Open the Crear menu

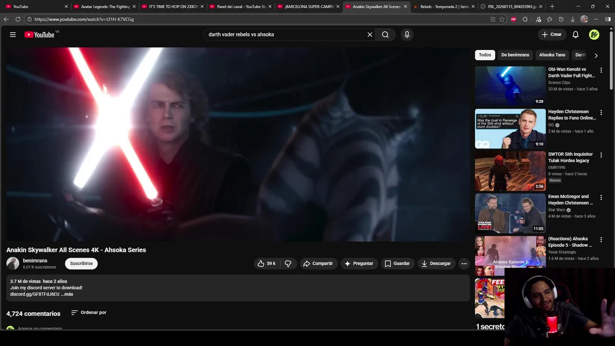coord(552,35)
